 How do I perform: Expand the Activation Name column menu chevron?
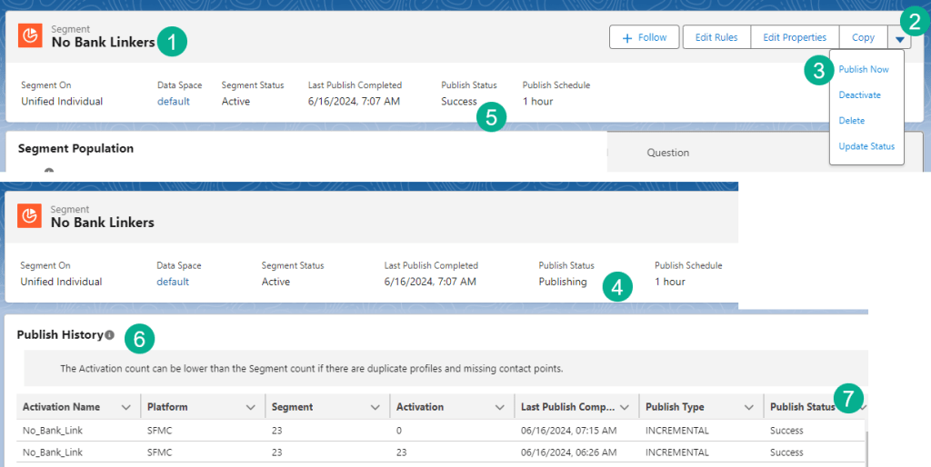pos(125,407)
